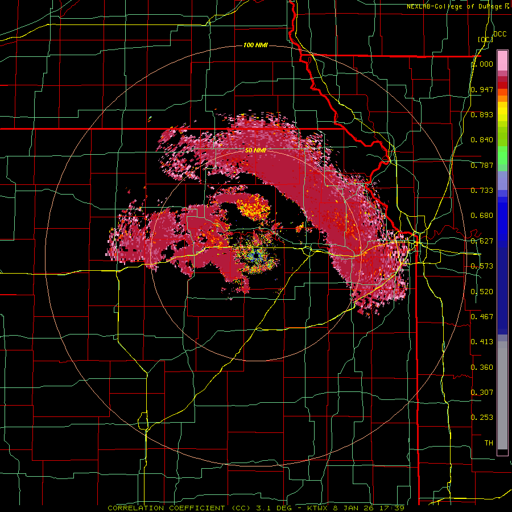
Task: Click the 0.413 scale value
Action: click(482, 342)
